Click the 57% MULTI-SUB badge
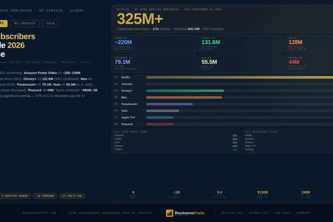 pyautogui.click(x=72, y=196)
